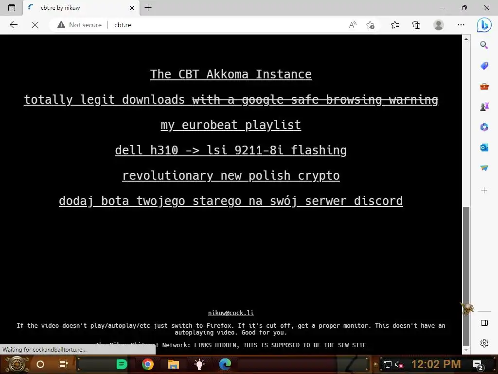This screenshot has width=498, height=374.
Task: Click the autoplaying video notice text
Action: point(231,329)
